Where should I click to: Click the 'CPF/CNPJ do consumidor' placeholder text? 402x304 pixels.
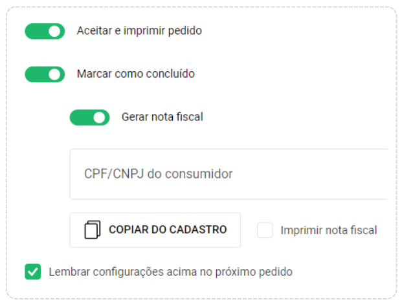click(x=158, y=174)
